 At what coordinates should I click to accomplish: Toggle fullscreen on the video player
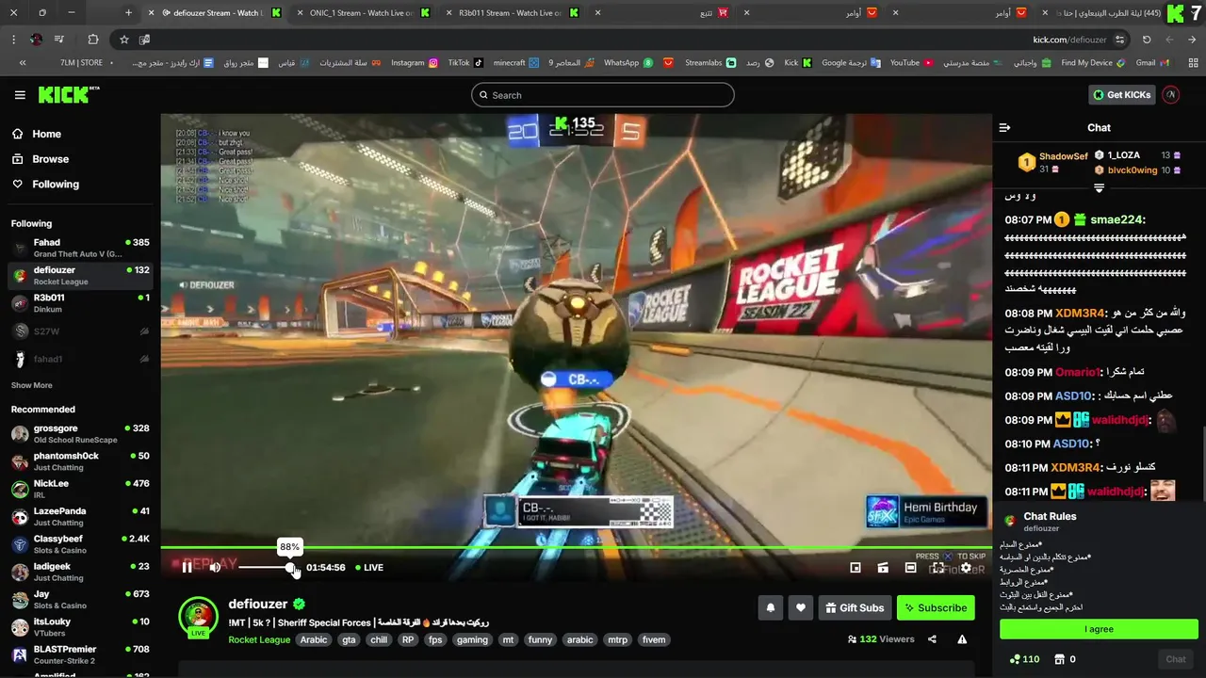pos(937,568)
